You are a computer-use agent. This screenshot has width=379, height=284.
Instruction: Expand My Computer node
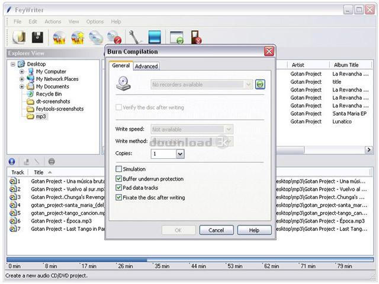[22, 71]
